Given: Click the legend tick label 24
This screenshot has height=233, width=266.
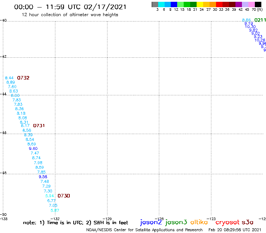Looking at the screenshot, I should [202, 10].
